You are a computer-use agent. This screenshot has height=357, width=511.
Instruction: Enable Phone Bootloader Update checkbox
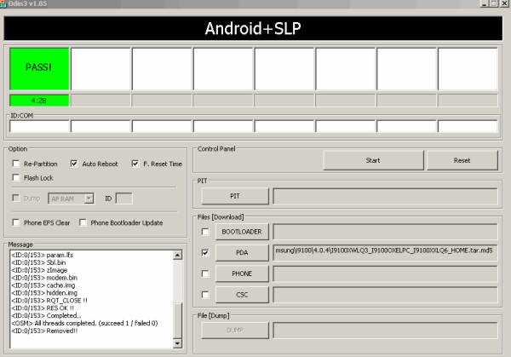point(83,222)
